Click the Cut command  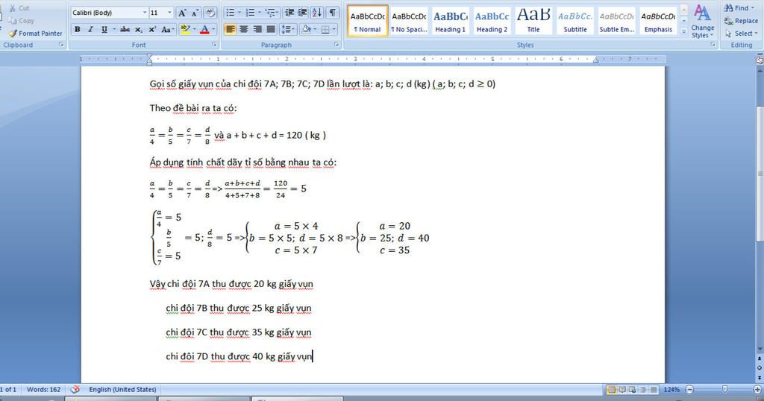coord(19,8)
